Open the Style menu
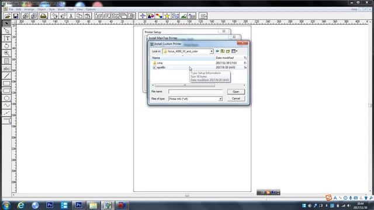The image size is (374, 210). pyautogui.click(x=52, y=9)
